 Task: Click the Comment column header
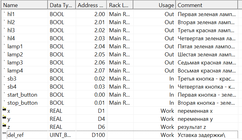(x=207, y=5)
